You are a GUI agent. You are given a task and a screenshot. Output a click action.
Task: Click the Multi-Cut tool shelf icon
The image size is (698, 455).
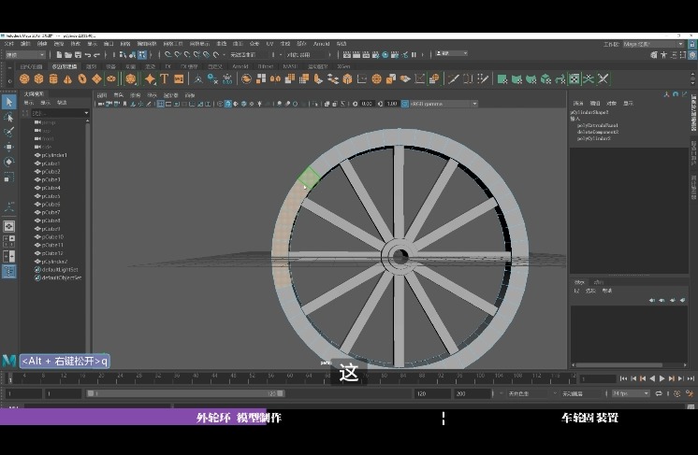[454, 79]
